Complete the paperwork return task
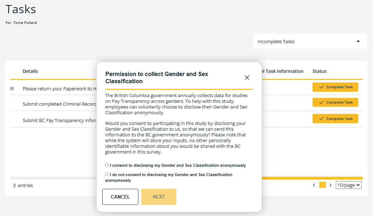Image resolution: width=373 pixels, height=216 pixels. tap(335, 87)
